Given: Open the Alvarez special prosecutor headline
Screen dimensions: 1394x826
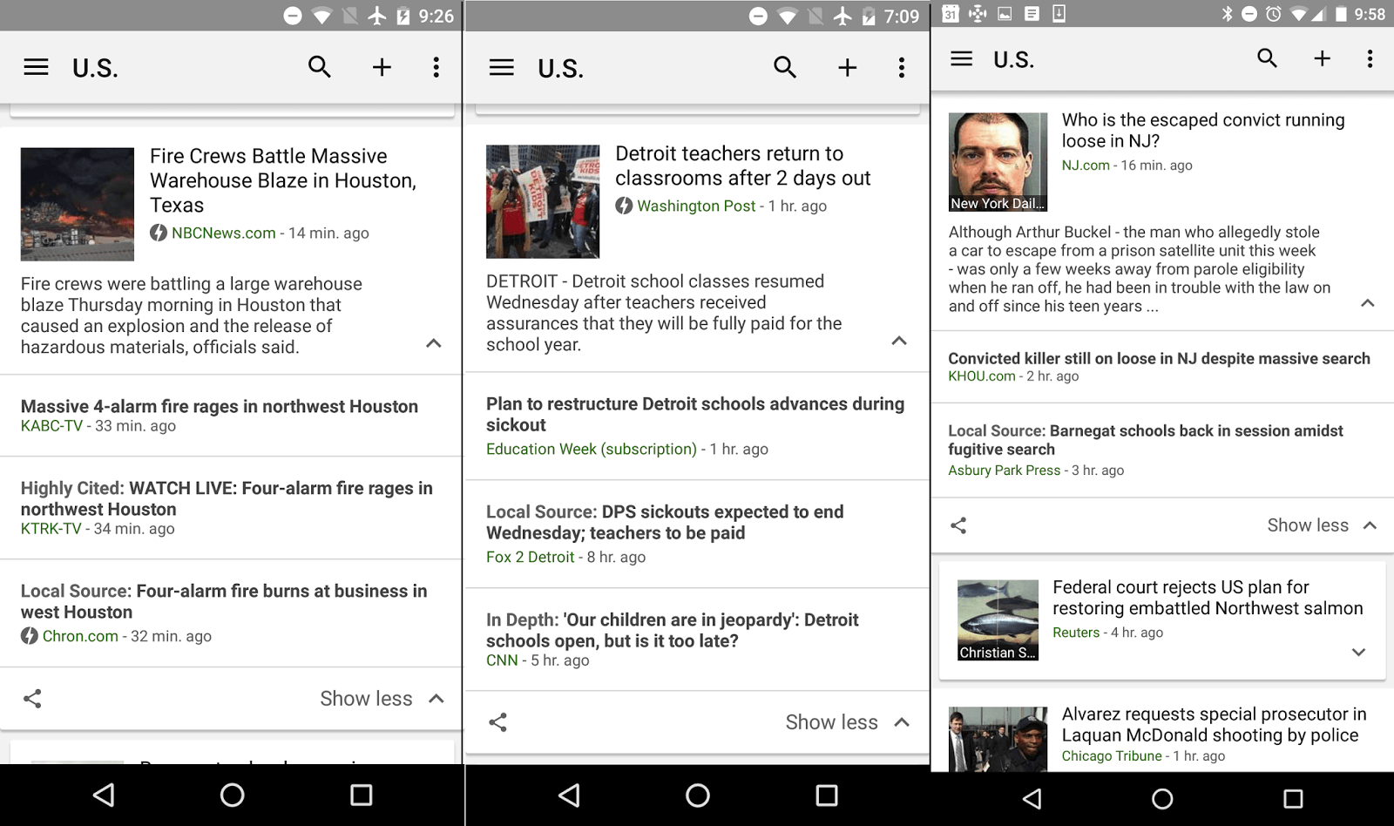Looking at the screenshot, I should [x=1213, y=724].
